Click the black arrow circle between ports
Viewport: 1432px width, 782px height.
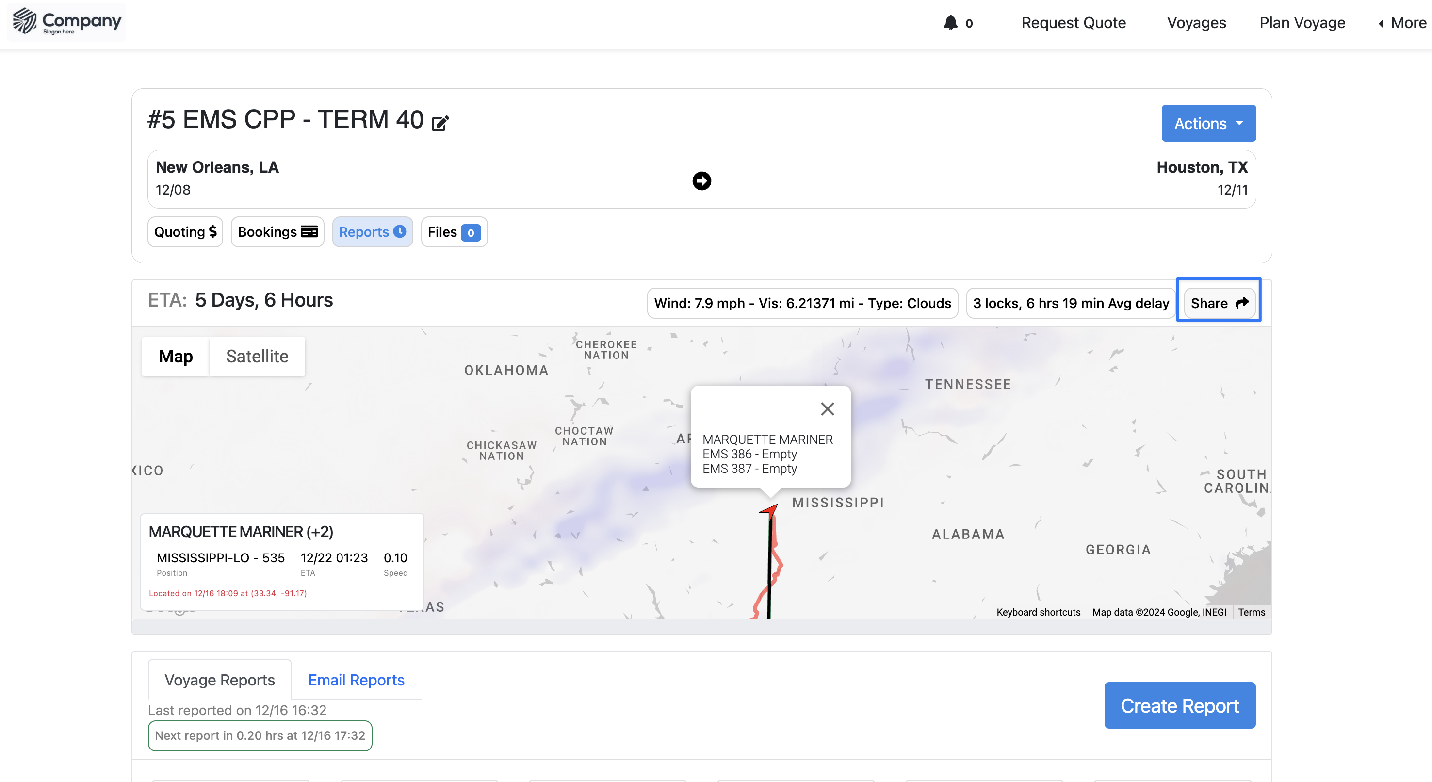coord(701,180)
